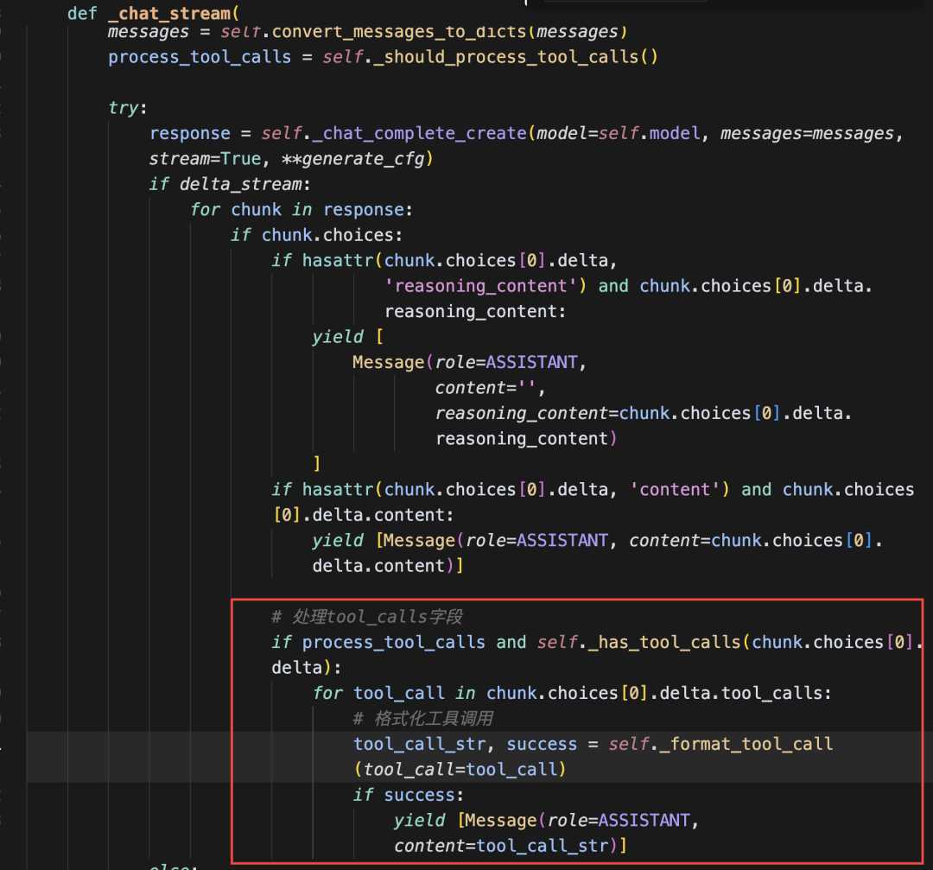Image resolution: width=933 pixels, height=870 pixels.
Task: Click the 处理tool_calls字段 comment line
Action: tap(366, 617)
